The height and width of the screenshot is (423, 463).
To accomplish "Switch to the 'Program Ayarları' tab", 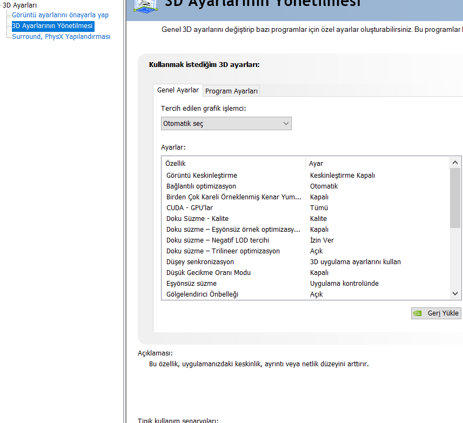I will pyautogui.click(x=231, y=91).
